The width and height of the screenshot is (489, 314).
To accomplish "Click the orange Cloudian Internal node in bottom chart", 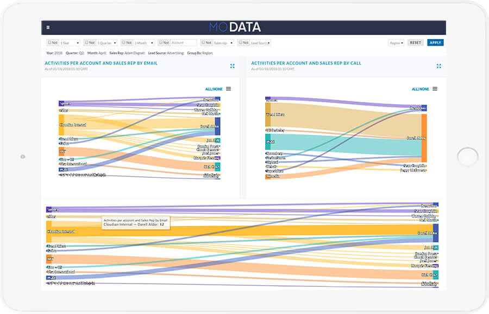I will [48, 232].
